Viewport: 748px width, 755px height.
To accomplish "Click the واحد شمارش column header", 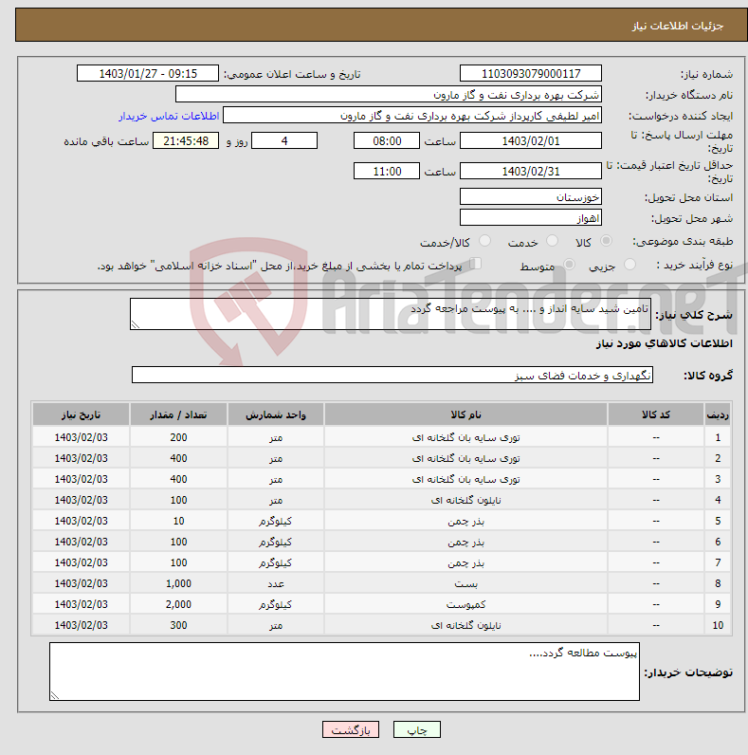I will pyautogui.click(x=275, y=414).
